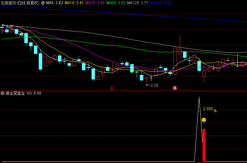
Task: Click the 4.07 high price label
Action: (x=11, y=26)
